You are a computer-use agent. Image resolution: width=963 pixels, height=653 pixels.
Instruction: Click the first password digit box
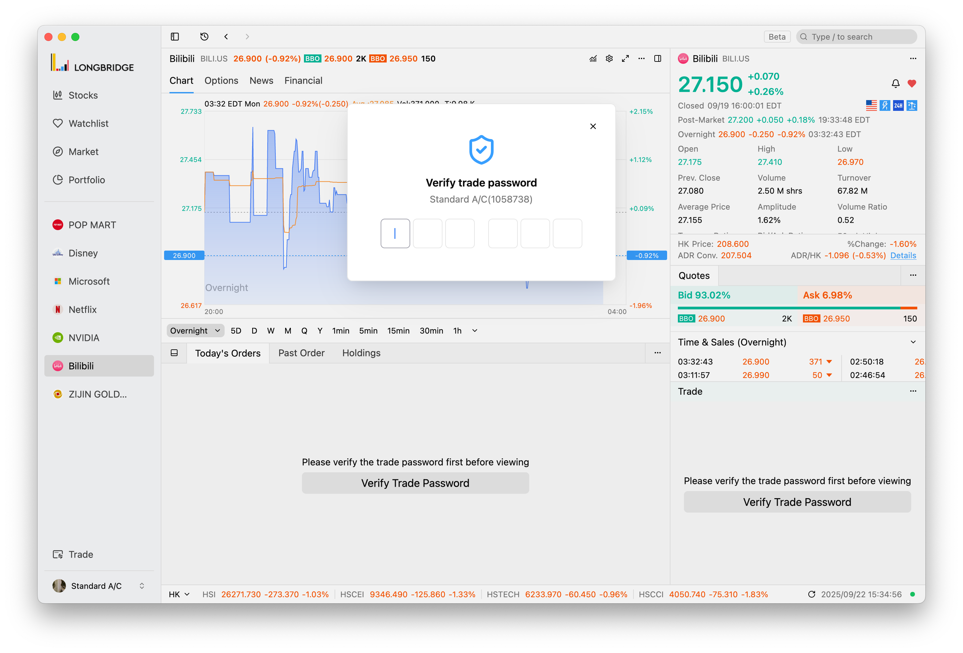pos(395,233)
